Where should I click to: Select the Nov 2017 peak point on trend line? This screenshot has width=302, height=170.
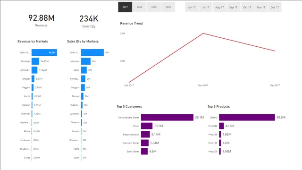pyautogui.click(x=203, y=34)
